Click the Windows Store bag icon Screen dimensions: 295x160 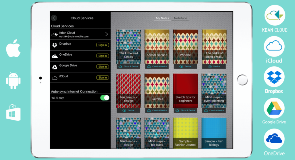13,112
